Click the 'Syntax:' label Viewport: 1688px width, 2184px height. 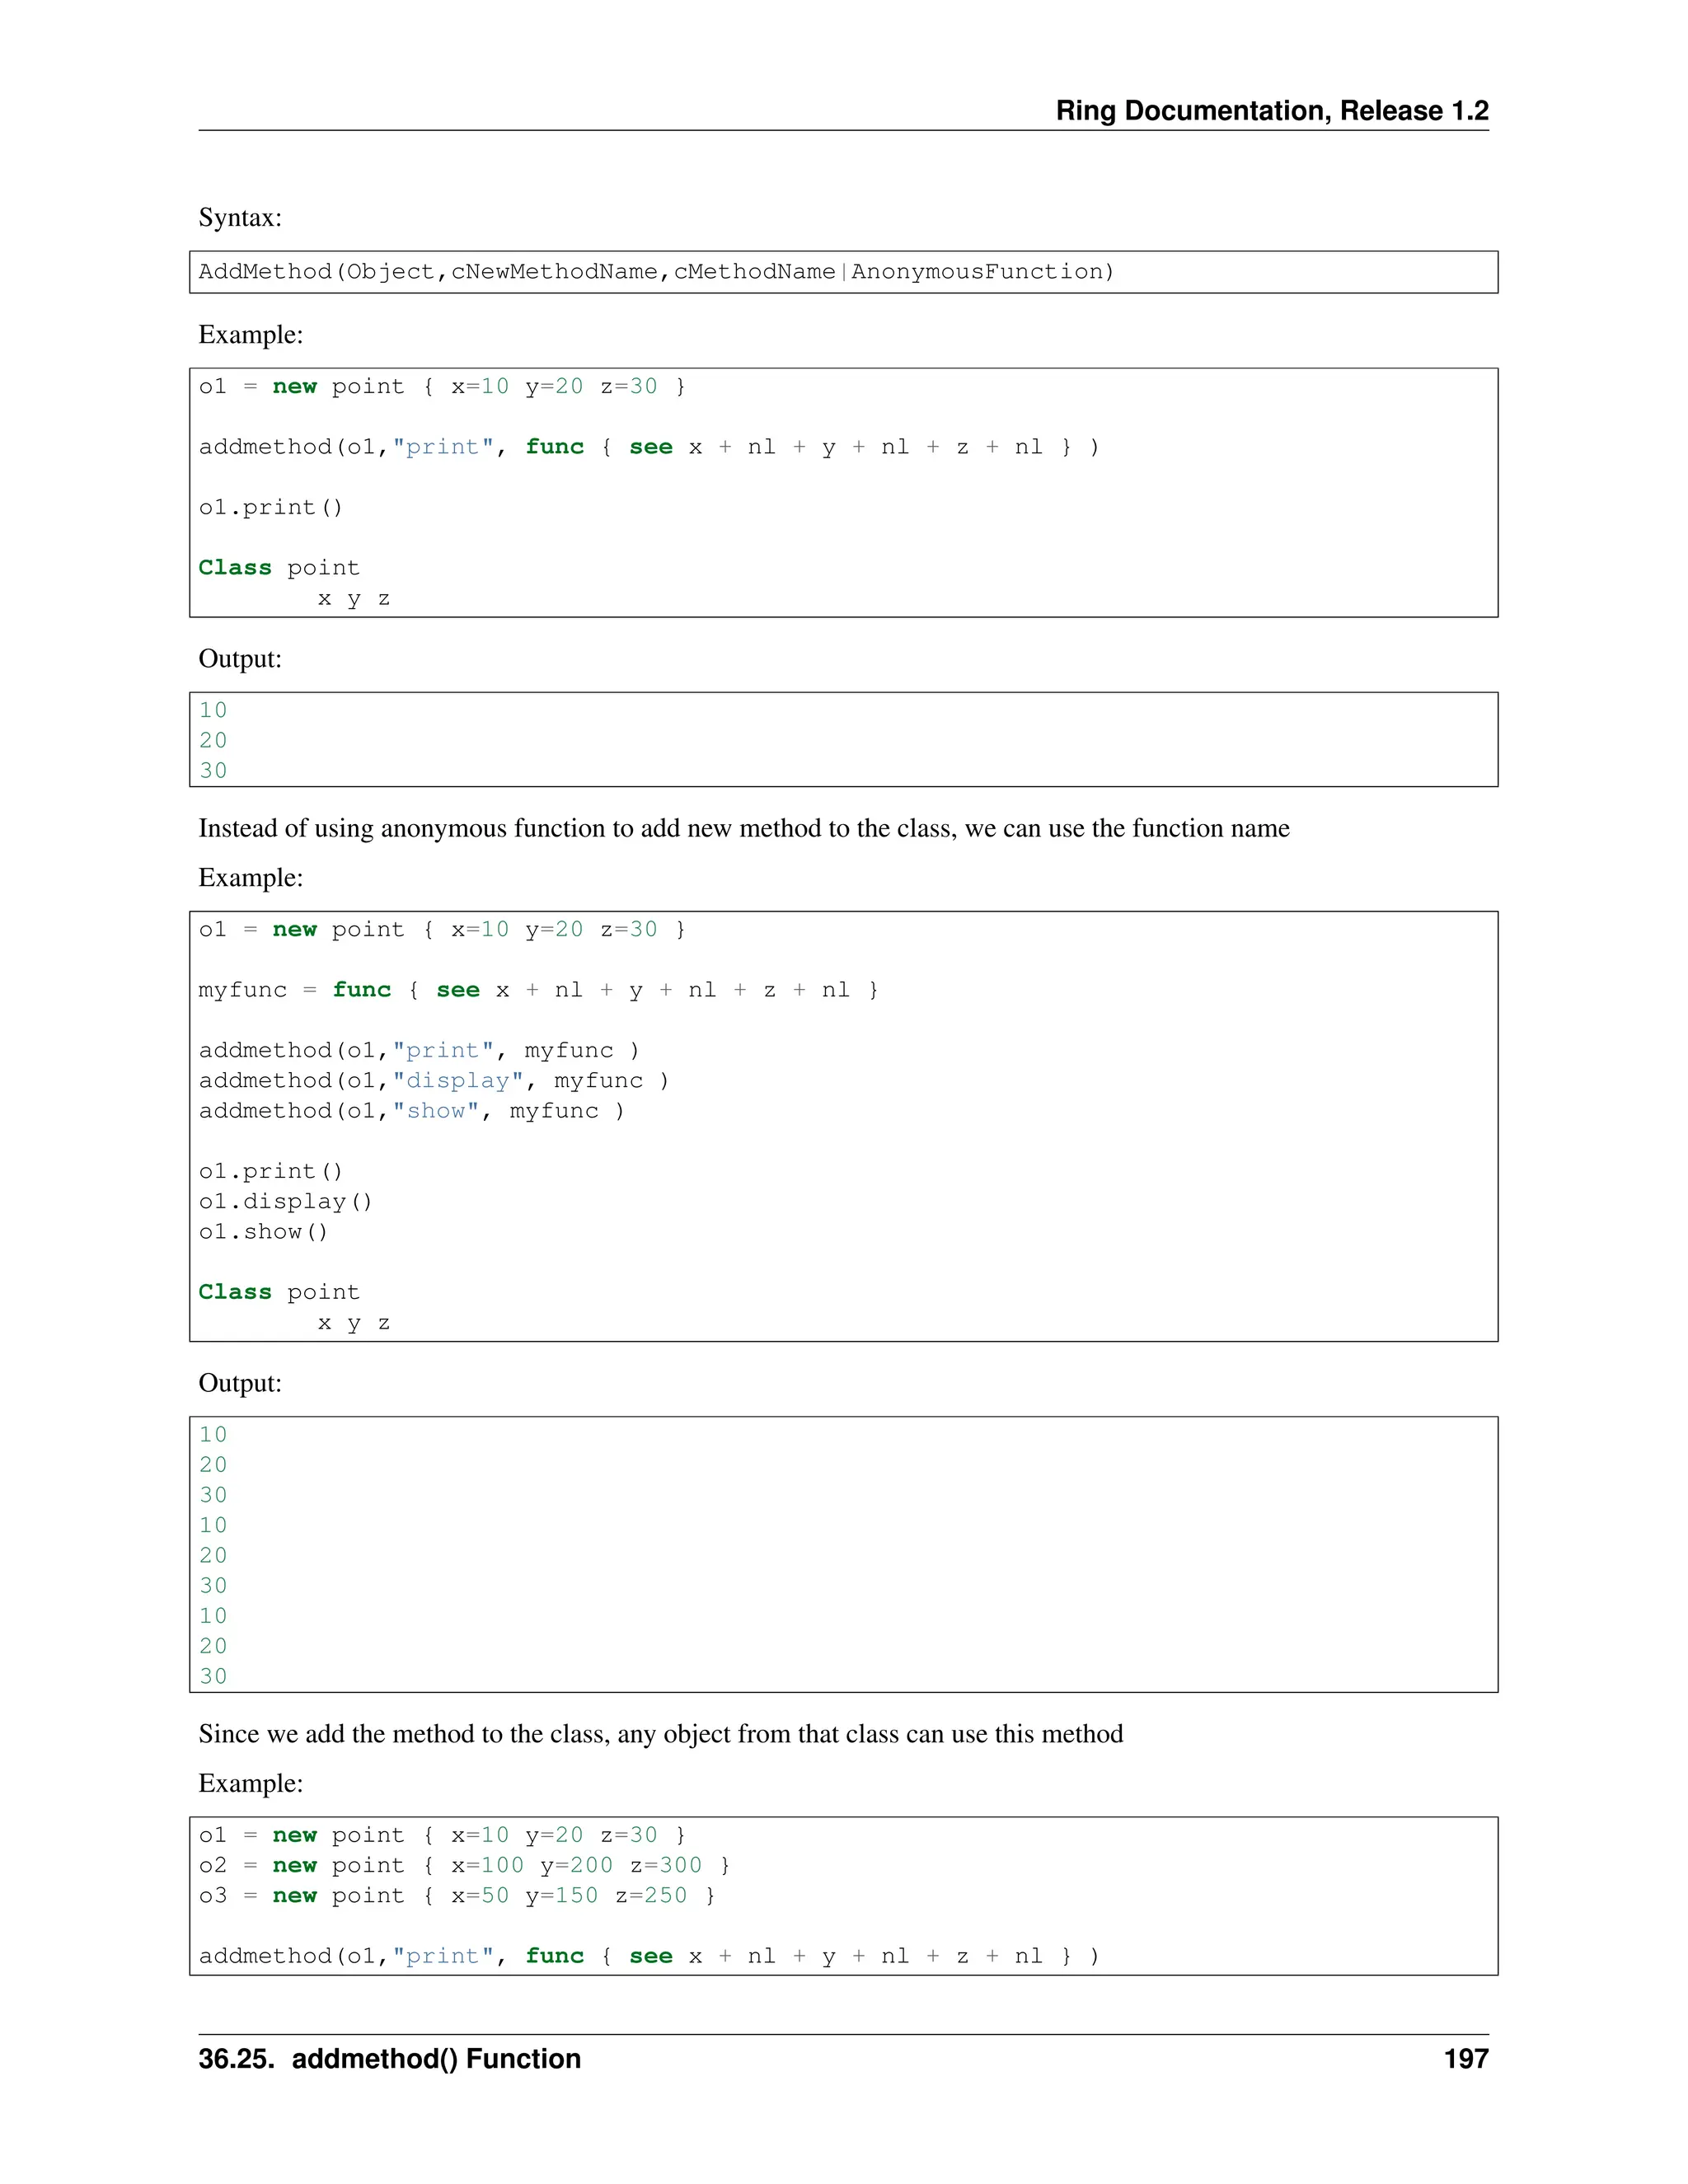pos(240,217)
